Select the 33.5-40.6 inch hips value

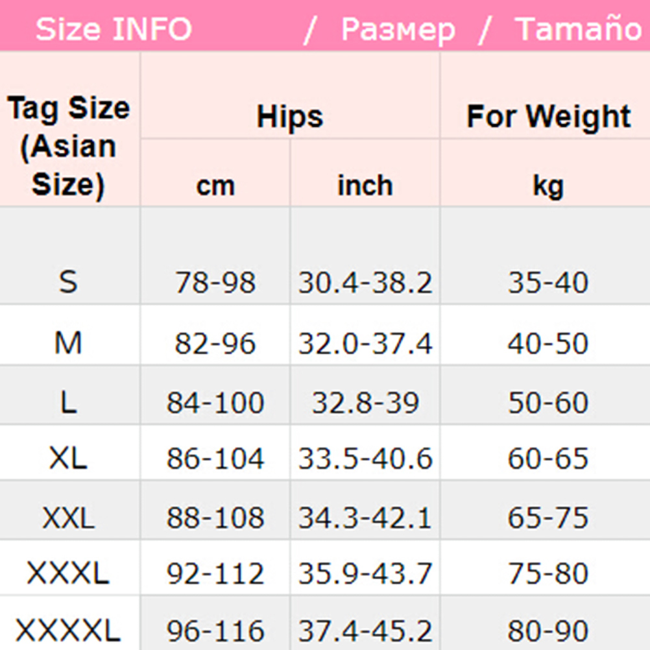365,459
